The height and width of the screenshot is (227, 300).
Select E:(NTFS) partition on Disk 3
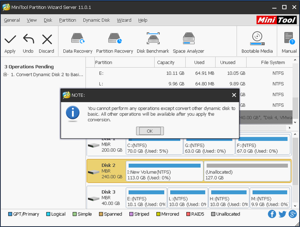click(x=146, y=198)
